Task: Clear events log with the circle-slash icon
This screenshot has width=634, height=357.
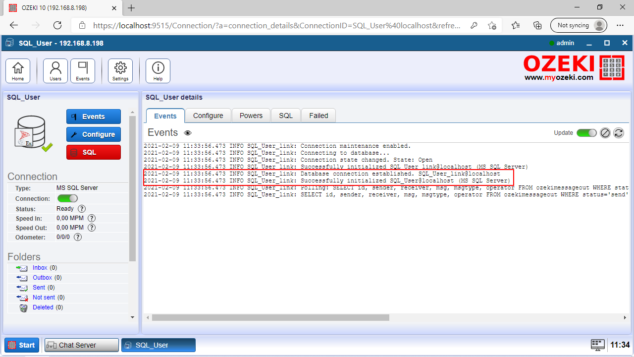Action: pos(605,133)
